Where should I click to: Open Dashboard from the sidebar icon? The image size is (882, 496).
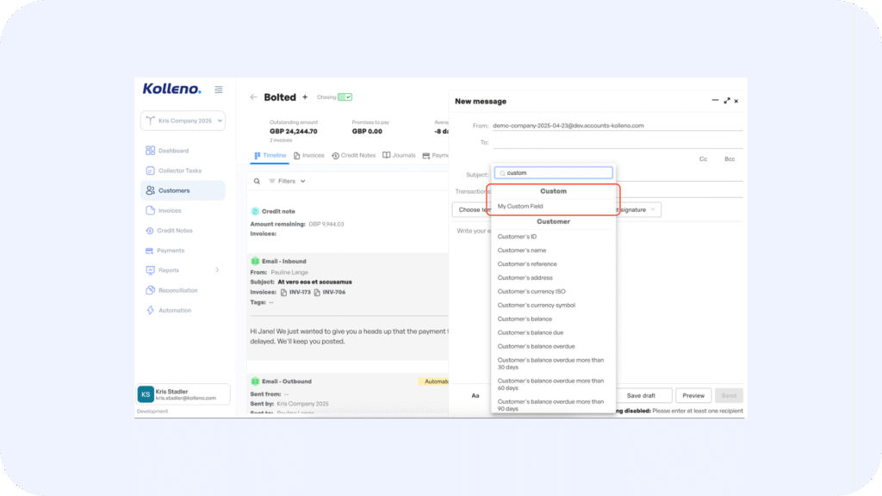[150, 151]
